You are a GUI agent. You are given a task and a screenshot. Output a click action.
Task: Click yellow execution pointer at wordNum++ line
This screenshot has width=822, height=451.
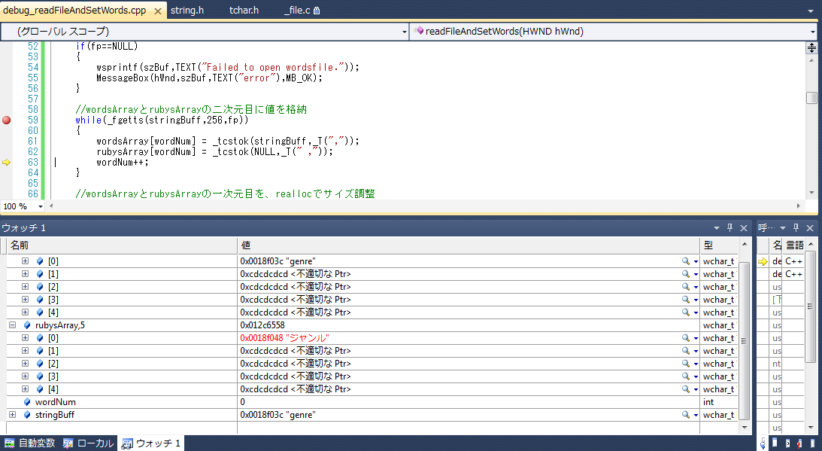tap(6, 161)
